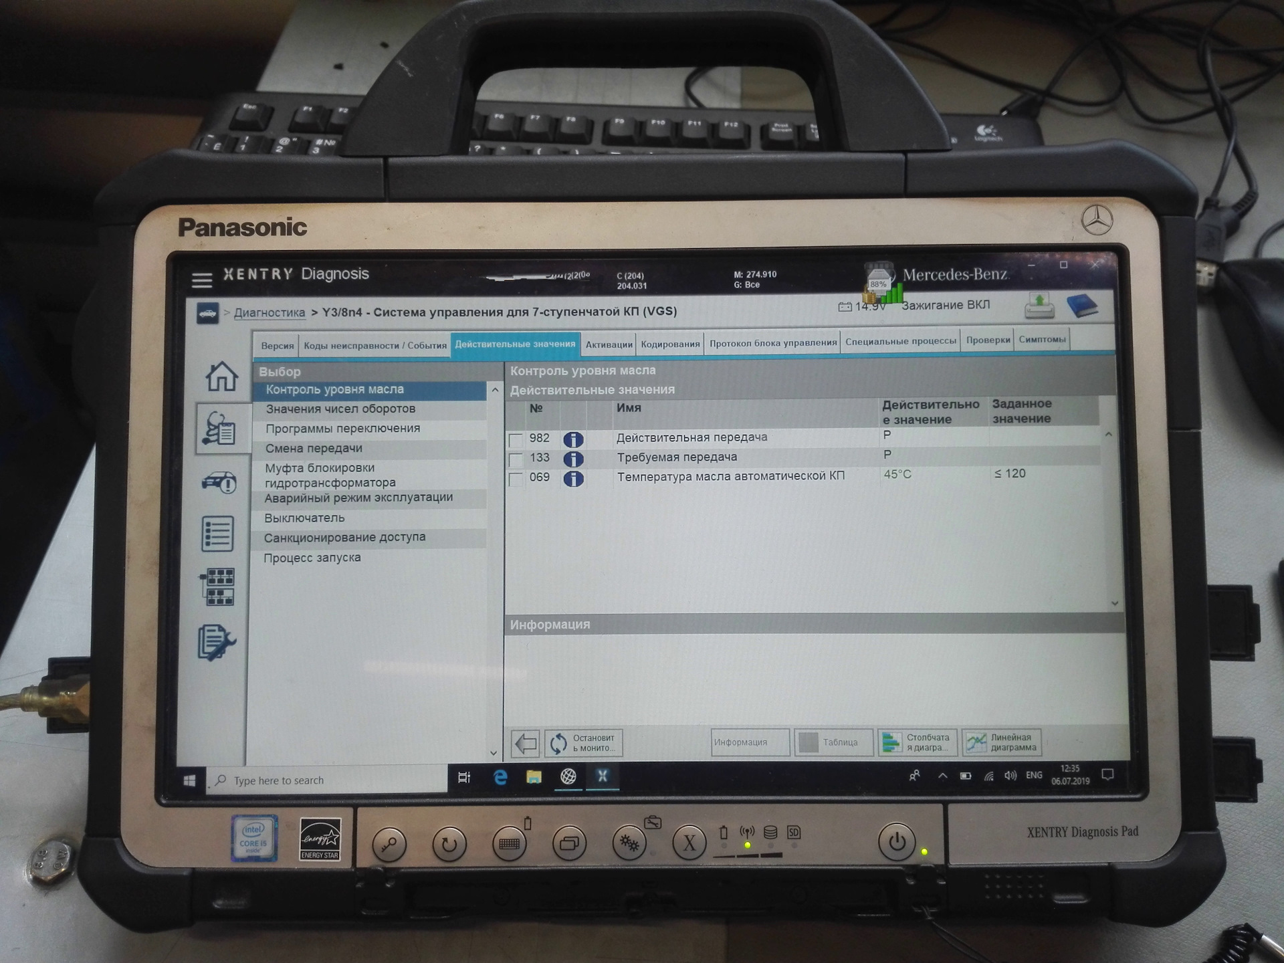Show info for row 982

[x=573, y=439]
